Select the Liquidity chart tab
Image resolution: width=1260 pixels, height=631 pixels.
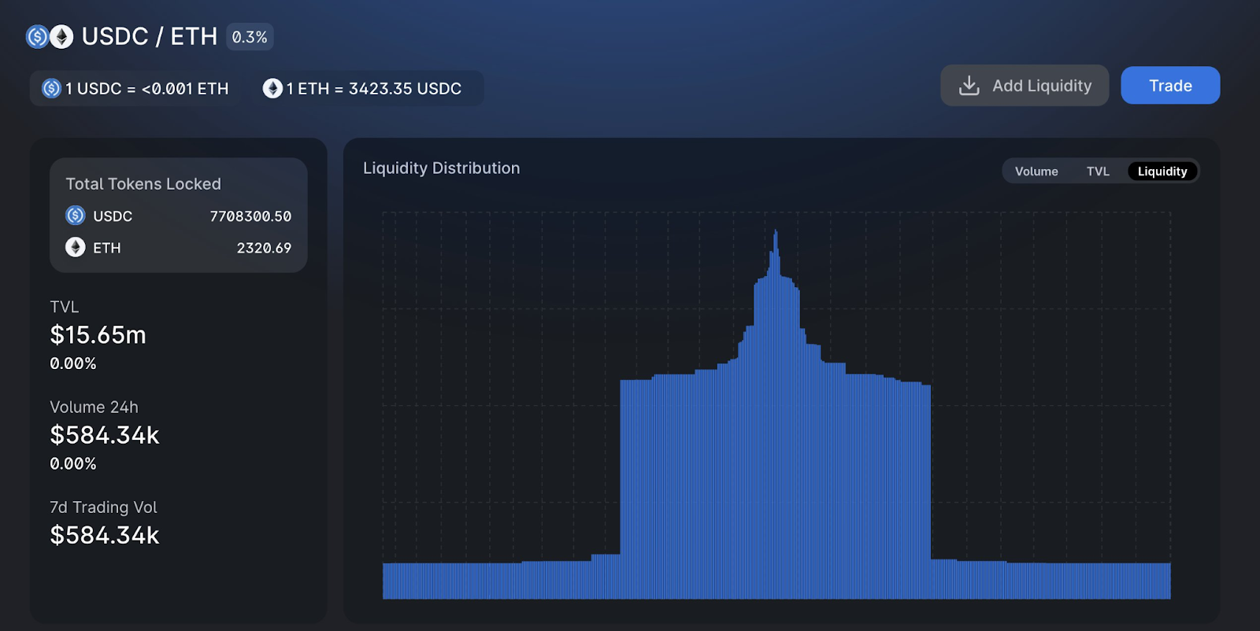[1162, 172]
